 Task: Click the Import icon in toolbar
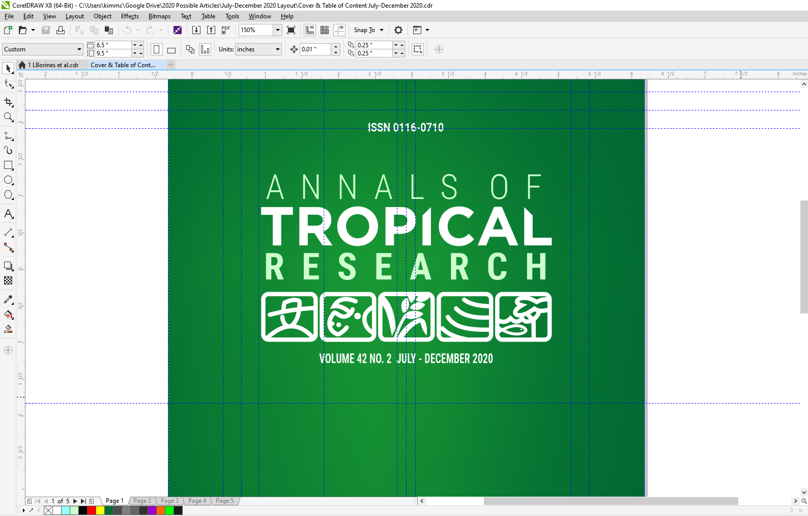coord(196,30)
